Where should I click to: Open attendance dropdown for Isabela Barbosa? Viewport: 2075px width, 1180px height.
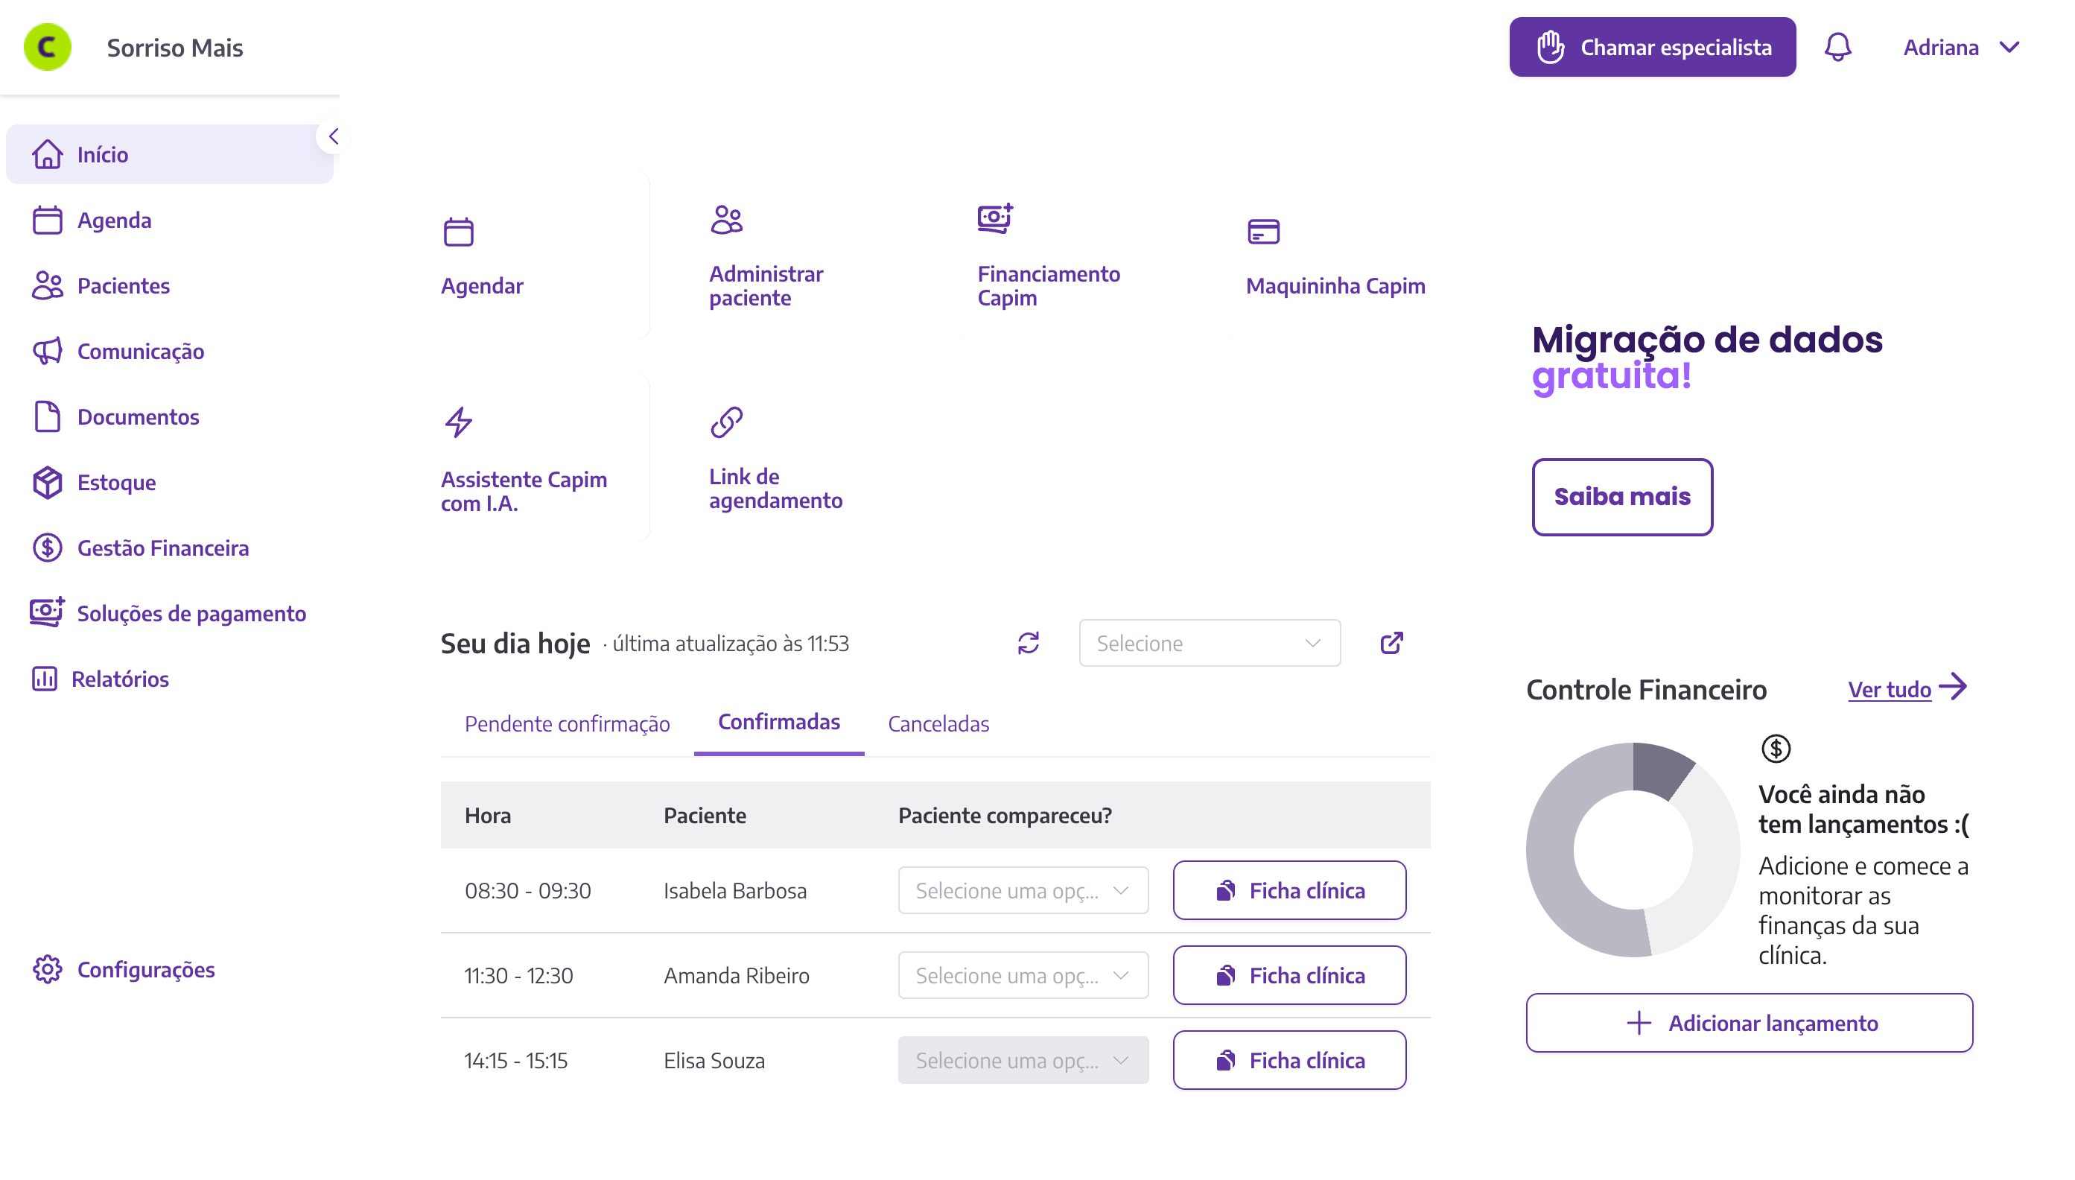pyautogui.click(x=1023, y=890)
